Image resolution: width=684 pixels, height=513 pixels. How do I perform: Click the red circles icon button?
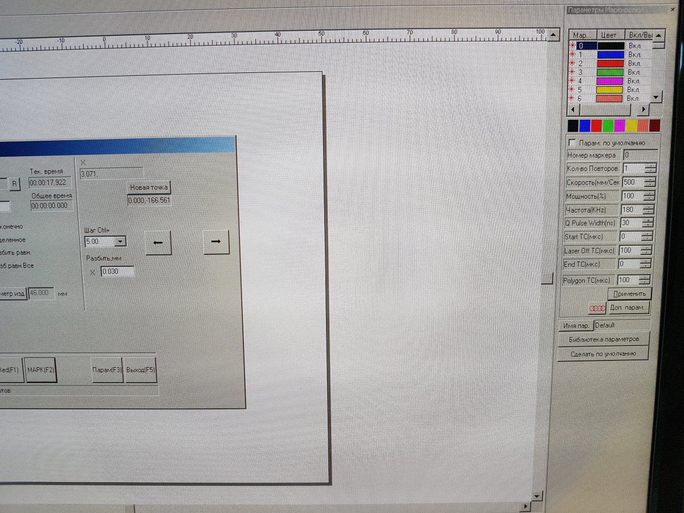pyautogui.click(x=597, y=308)
